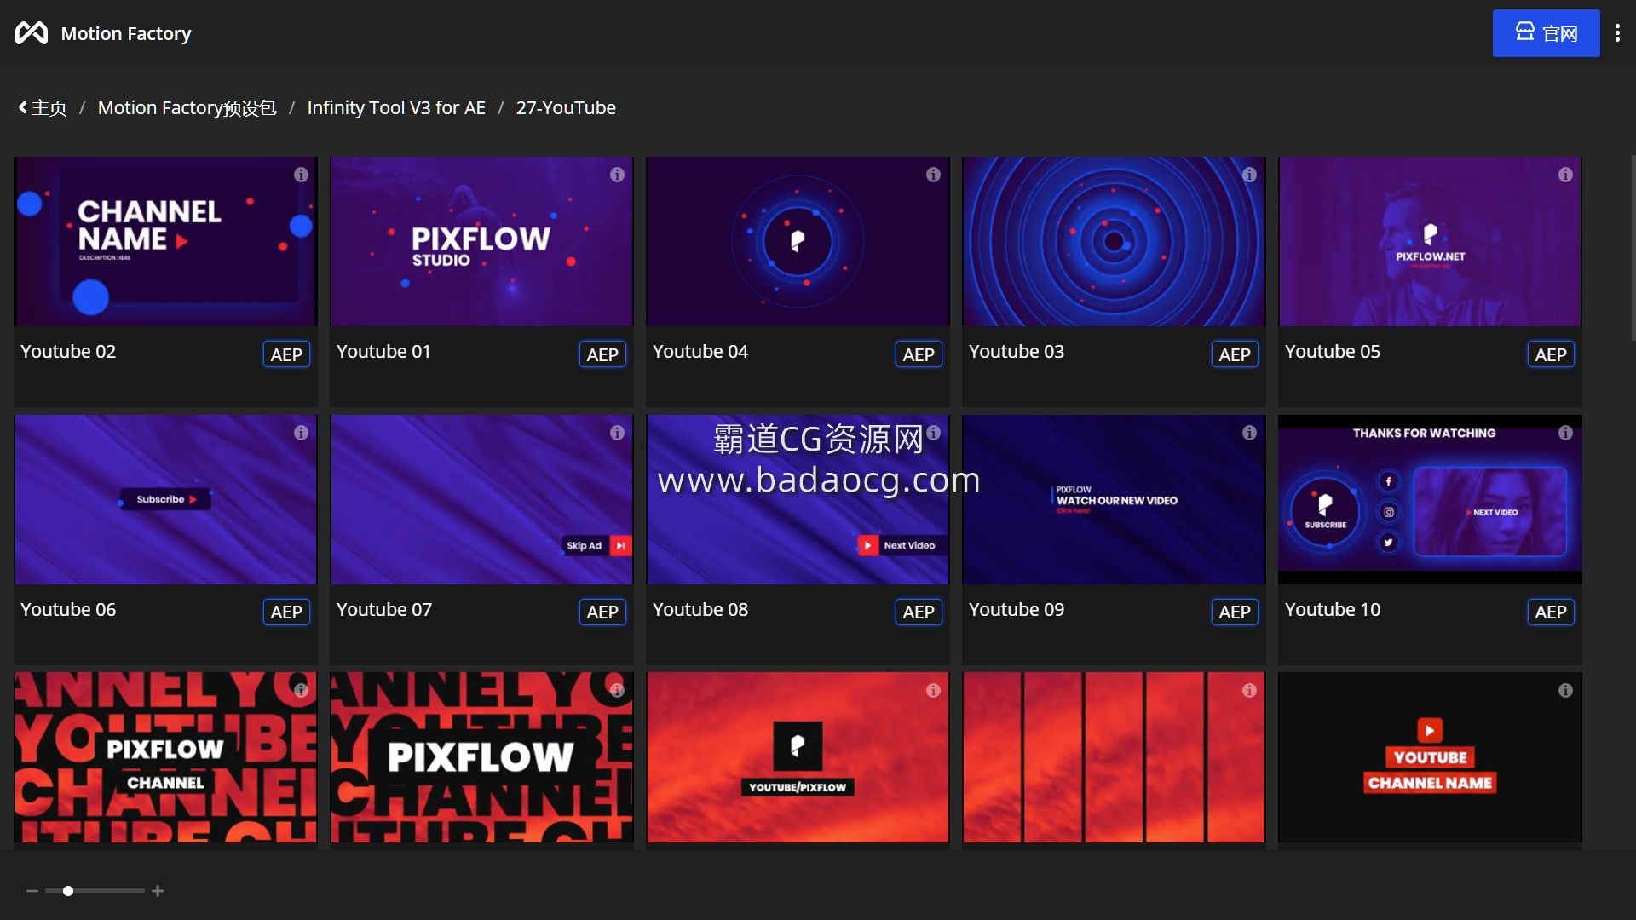Select Youtube 04 circular logo thumbnail
Screen dimensions: 1636x920
[798, 241]
